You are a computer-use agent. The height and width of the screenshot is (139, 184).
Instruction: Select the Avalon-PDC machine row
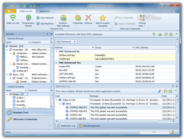tap(117, 66)
